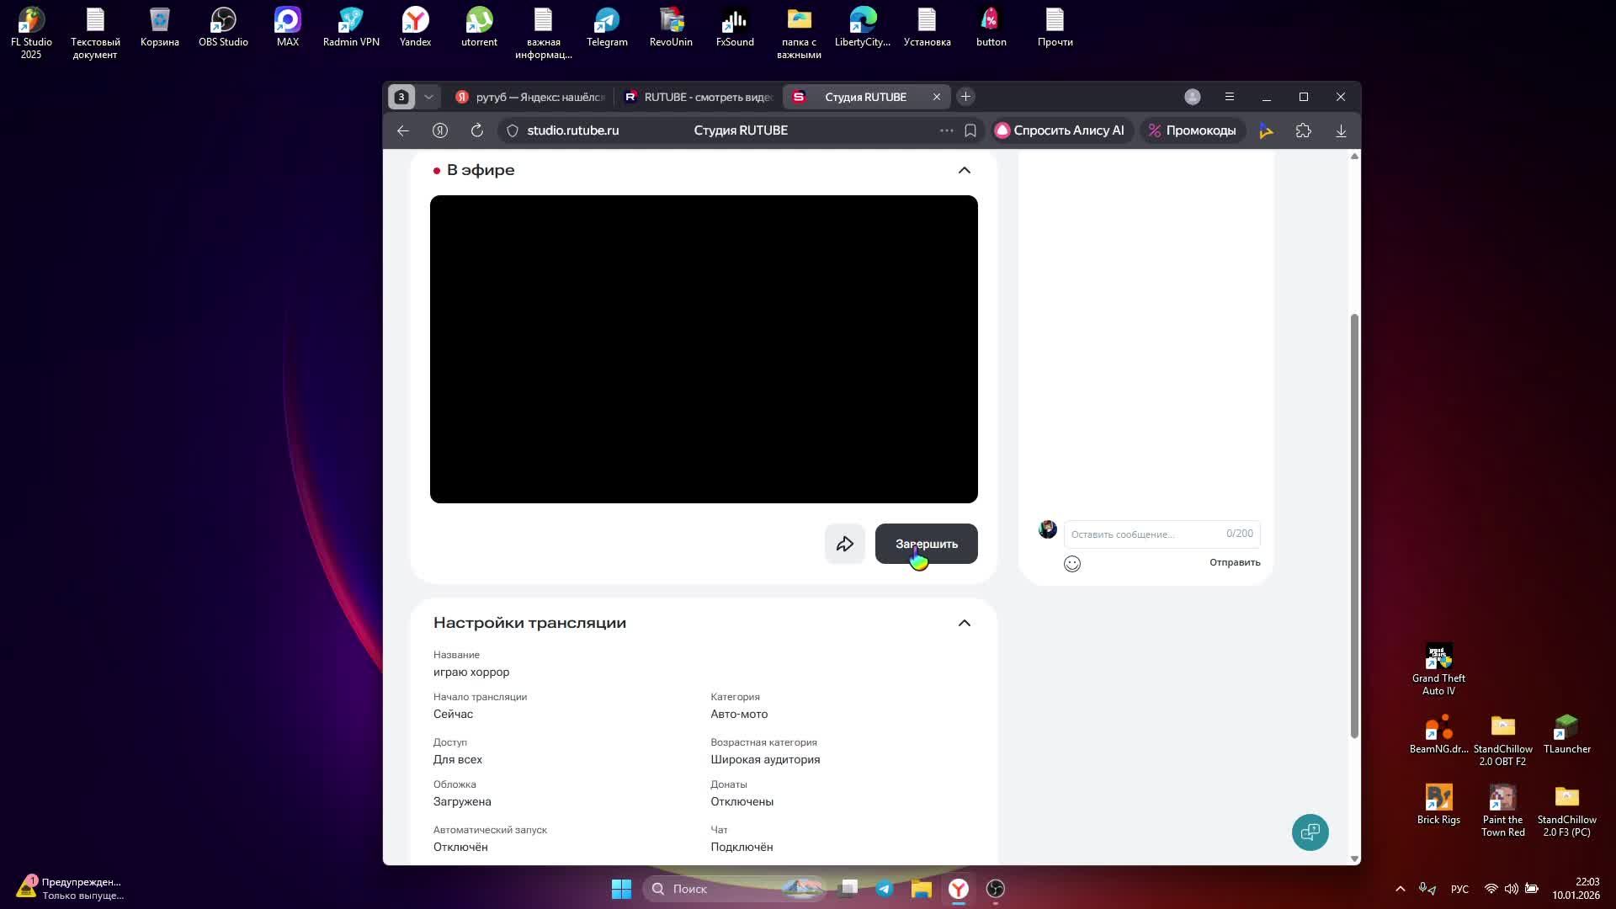Switch to the рутуб — Яндекс tab
Image resolution: width=1616 pixels, height=909 pixels.
[530, 97]
